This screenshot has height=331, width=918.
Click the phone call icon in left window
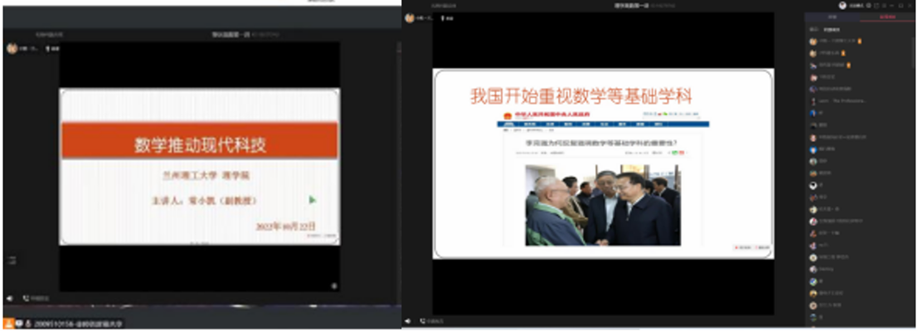[26, 298]
